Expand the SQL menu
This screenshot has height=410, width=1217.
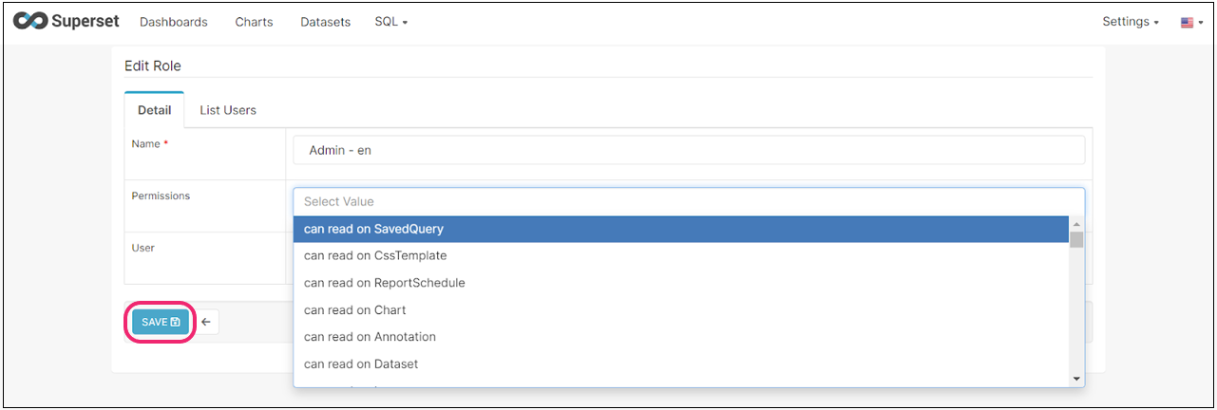pos(391,22)
